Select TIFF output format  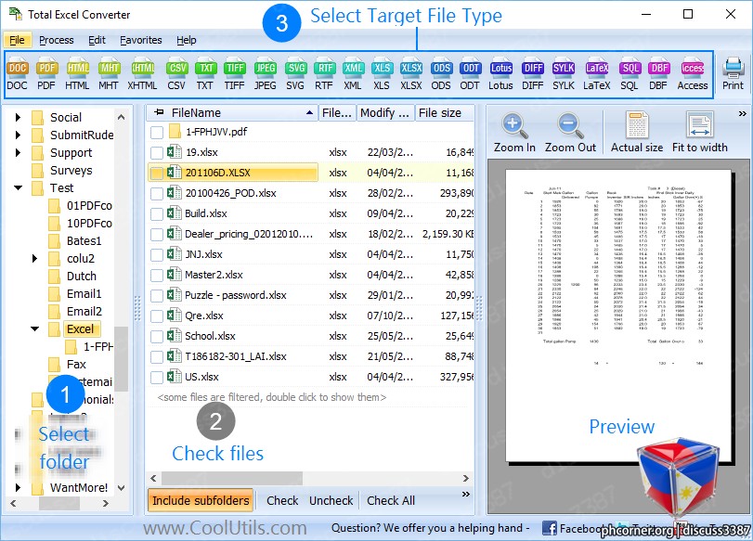coord(234,75)
